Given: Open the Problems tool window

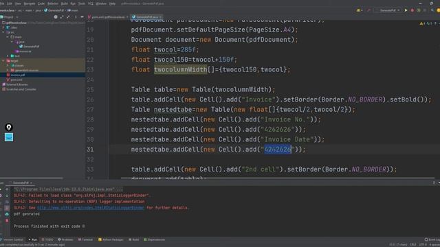Looking at the screenshot, I should click(65, 239).
